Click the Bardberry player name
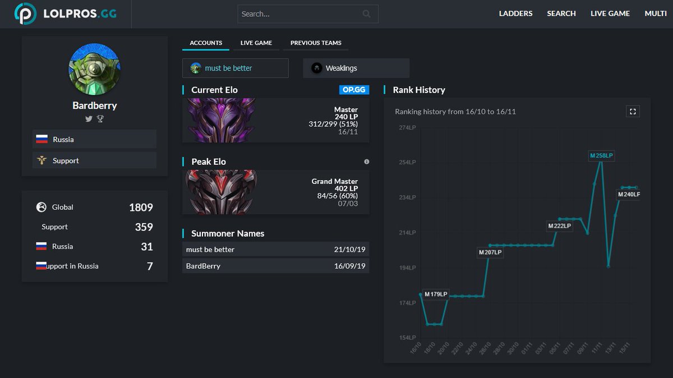Viewport: 673px width, 378px height. (95, 105)
